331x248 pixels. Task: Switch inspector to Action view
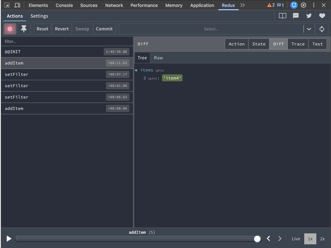[237, 44]
